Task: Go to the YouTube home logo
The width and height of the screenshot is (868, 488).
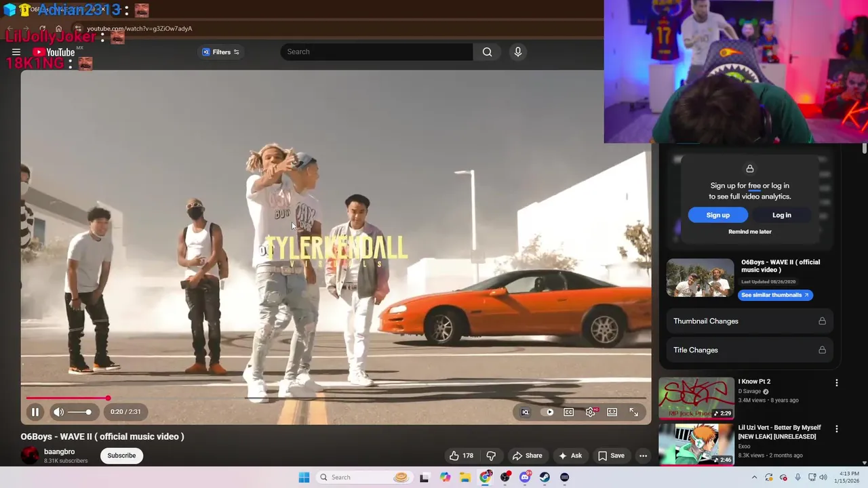Action: pyautogui.click(x=54, y=52)
